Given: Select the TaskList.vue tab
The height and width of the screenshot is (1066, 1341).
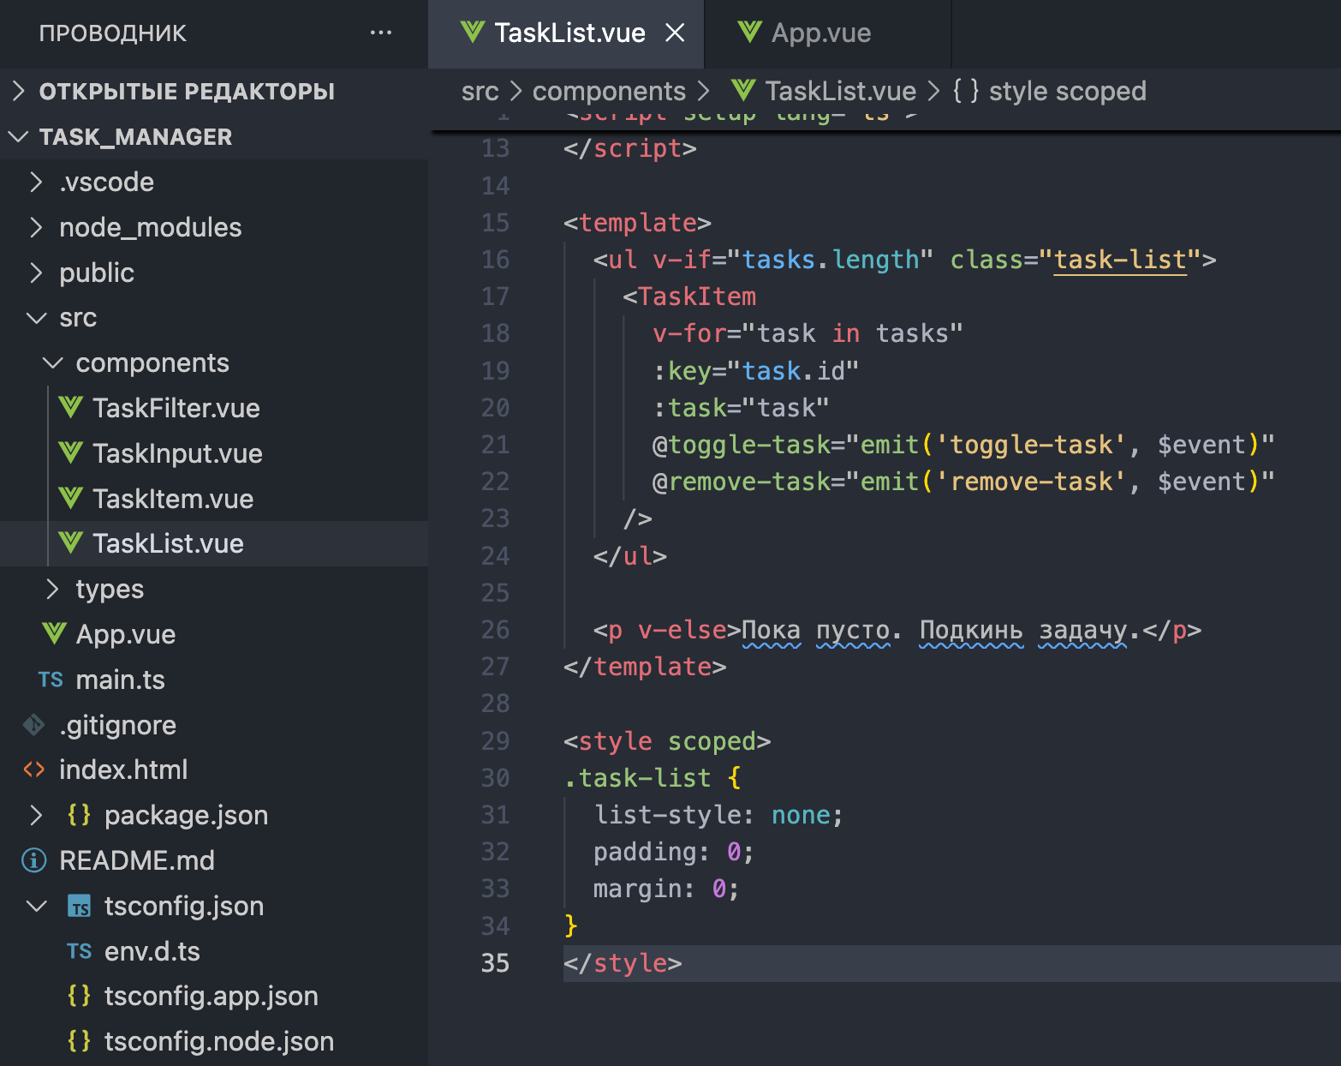Looking at the screenshot, I should (569, 33).
